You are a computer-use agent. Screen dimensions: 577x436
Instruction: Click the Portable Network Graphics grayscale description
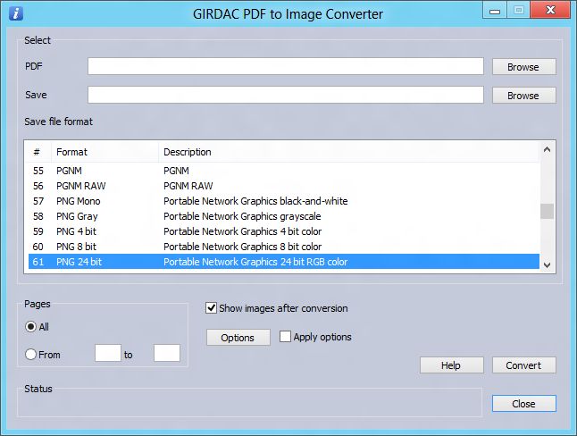(242, 216)
